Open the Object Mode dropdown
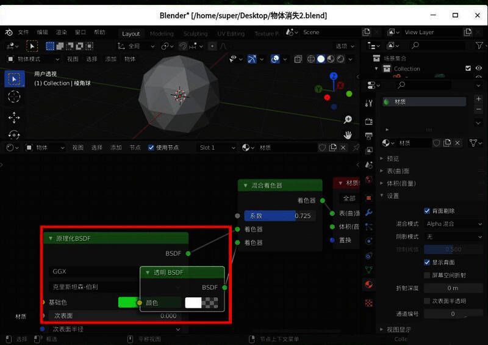Screen dimensions: 488x345 33,59
